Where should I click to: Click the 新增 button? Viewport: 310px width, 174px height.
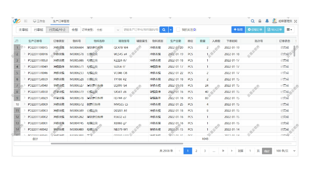(x=238, y=29)
